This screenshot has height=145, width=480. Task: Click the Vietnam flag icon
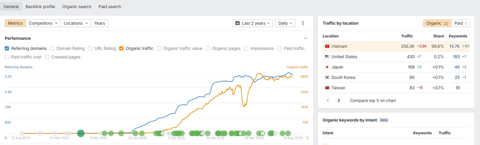[327, 46]
